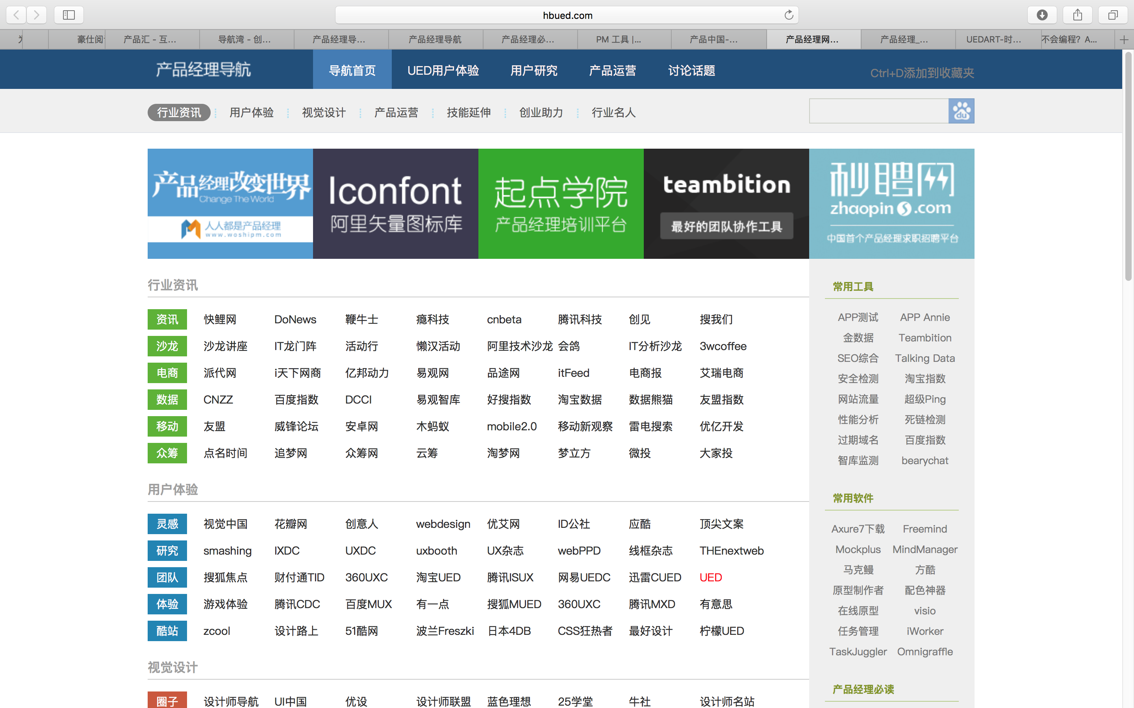Open the cnbeta link
1134x708 pixels.
(504, 319)
